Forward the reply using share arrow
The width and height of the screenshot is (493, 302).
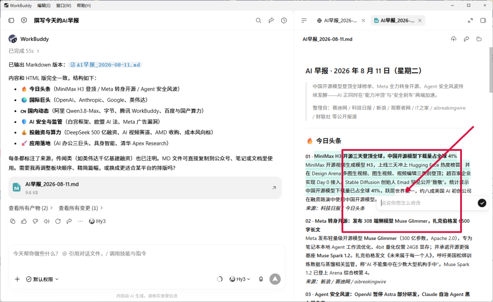(69, 221)
